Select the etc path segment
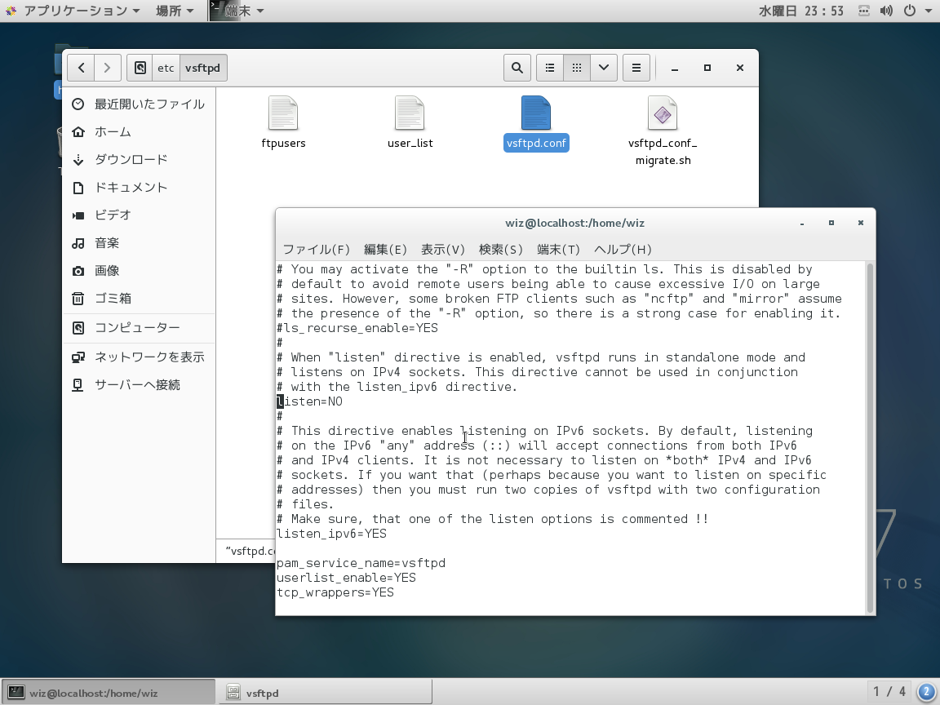 tap(166, 68)
